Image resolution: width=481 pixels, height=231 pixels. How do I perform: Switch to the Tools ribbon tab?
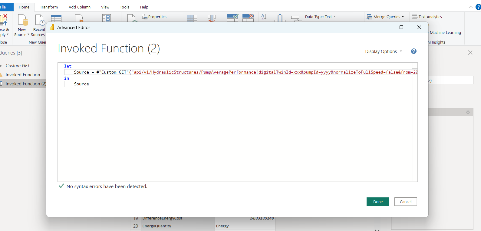click(124, 7)
